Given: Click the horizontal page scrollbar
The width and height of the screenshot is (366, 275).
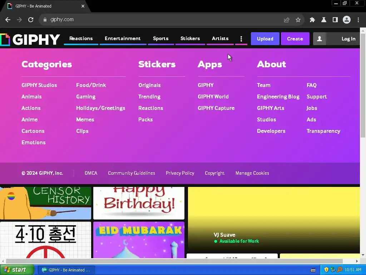Looking at the screenshot, I should point(174,261).
